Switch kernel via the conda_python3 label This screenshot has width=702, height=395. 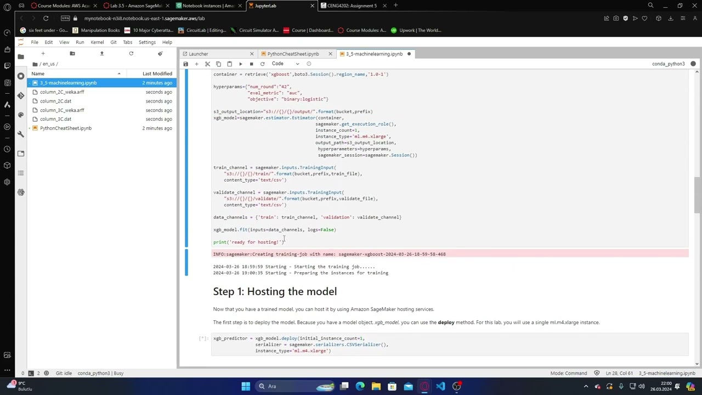click(x=668, y=64)
